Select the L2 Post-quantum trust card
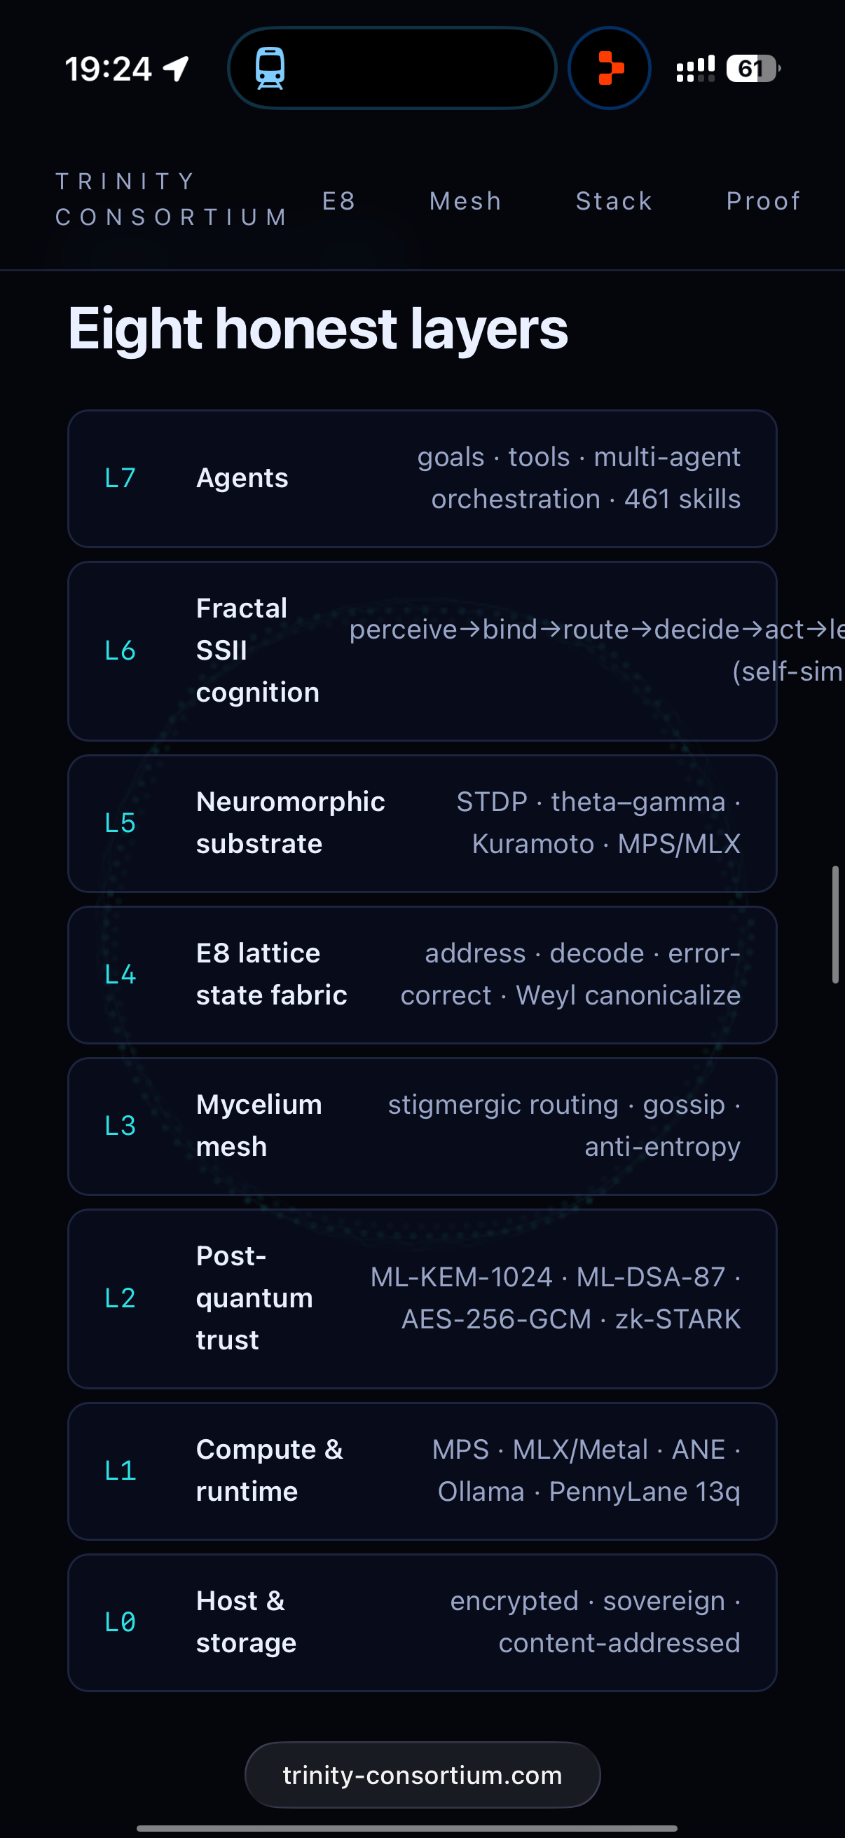This screenshot has width=845, height=1838. click(422, 1298)
